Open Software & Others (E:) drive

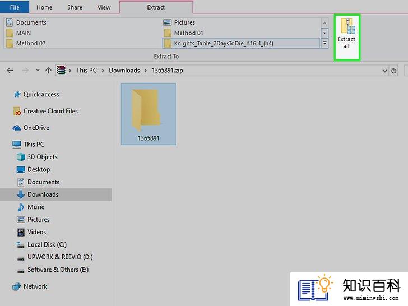(x=53, y=270)
